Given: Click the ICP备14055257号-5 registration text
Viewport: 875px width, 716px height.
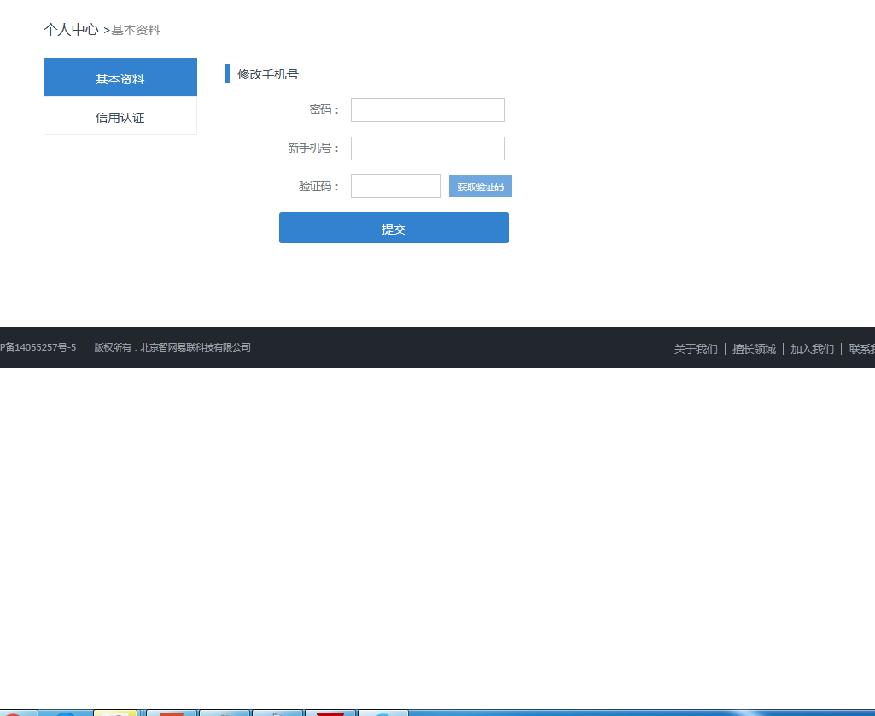Looking at the screenshot, I should tap(38, 347).
